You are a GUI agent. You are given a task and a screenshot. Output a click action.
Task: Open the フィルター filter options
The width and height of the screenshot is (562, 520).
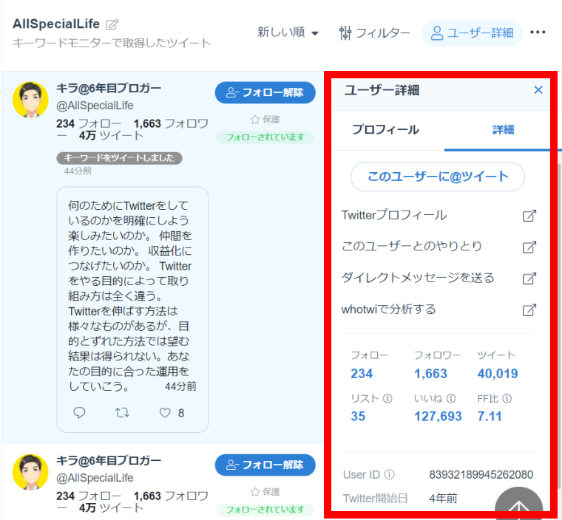click(x=374, y=32)
